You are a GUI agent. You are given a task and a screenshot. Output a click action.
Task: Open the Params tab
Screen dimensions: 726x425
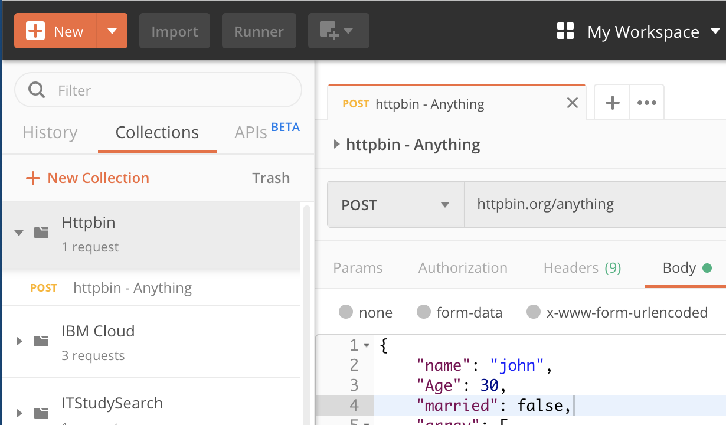pyautogui.click(x=358, y=268)
